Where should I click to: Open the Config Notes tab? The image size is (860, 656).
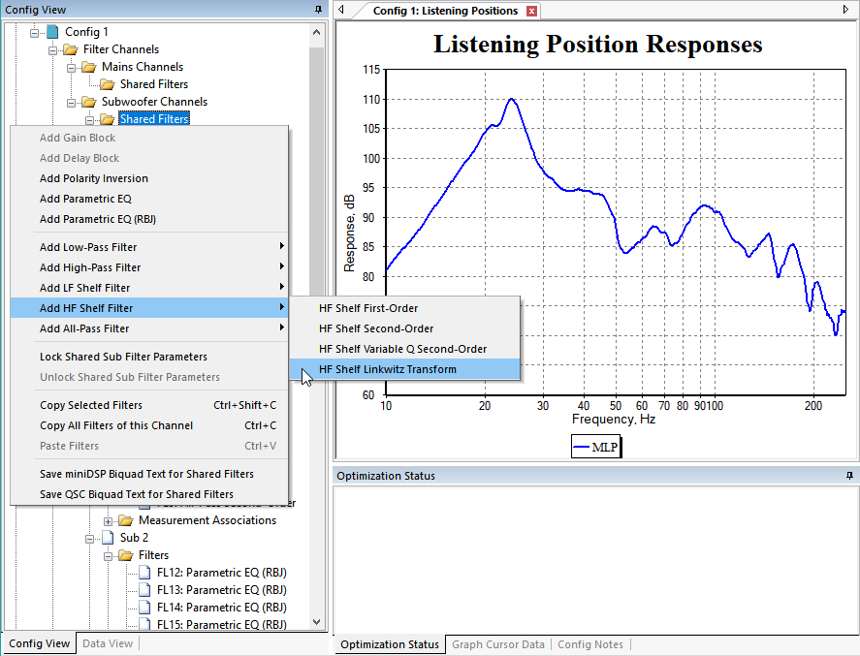(590, 644)
